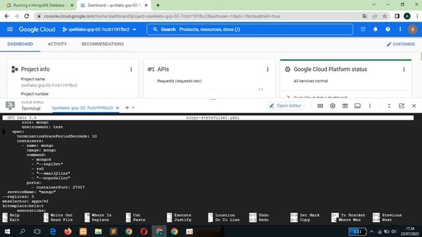This screenshot has height=237, width=422.
Task: Click the Cloud Shell web preview icon
Action: pos(345,106)
